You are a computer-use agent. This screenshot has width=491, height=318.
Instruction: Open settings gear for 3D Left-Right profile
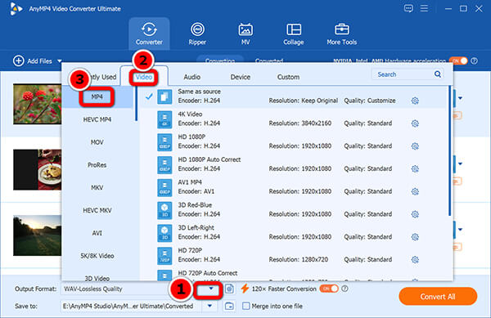[x=415, y=237]
